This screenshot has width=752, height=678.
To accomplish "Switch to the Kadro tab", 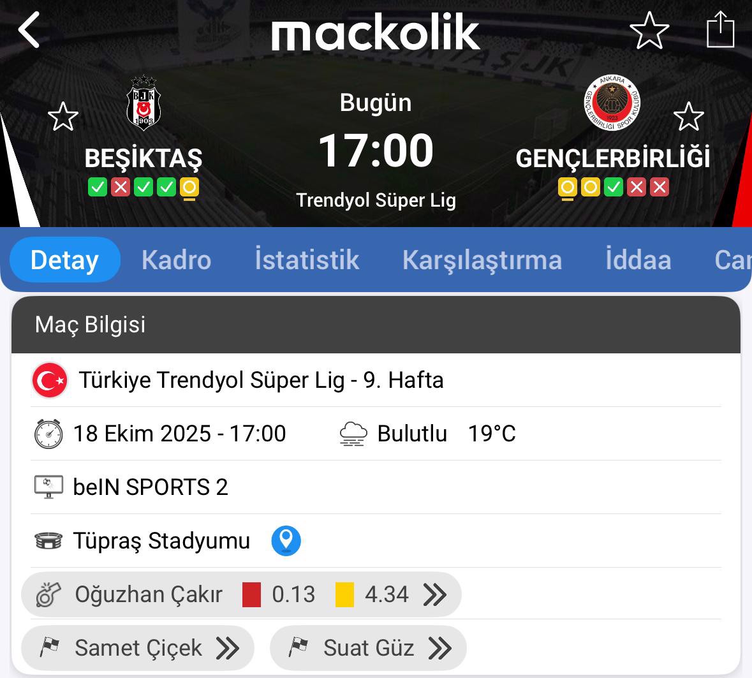I will click(176, 260).
